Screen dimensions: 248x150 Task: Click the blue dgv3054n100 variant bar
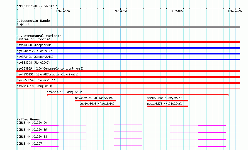click(128, 54)
